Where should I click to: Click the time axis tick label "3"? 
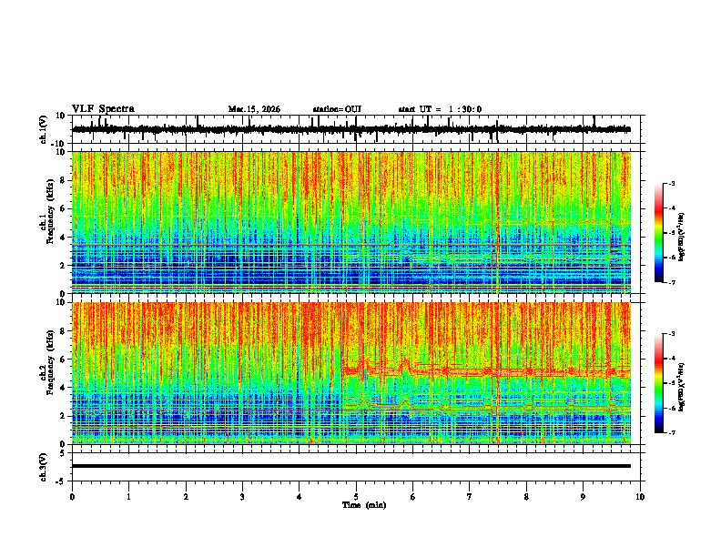click(242, 497)
